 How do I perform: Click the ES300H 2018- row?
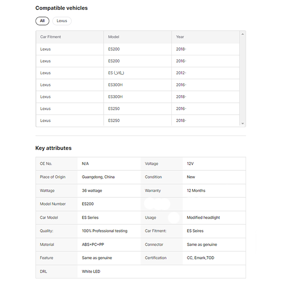point(137,97)
